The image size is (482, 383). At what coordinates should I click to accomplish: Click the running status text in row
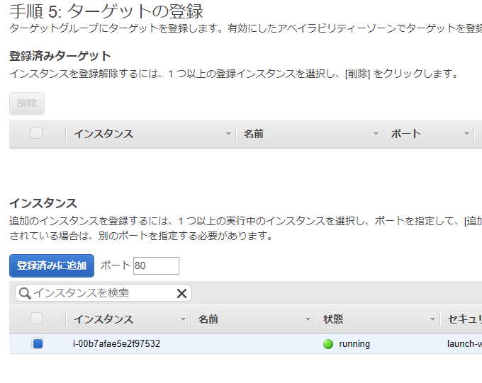pyautogui.click(x=354, y=344)
